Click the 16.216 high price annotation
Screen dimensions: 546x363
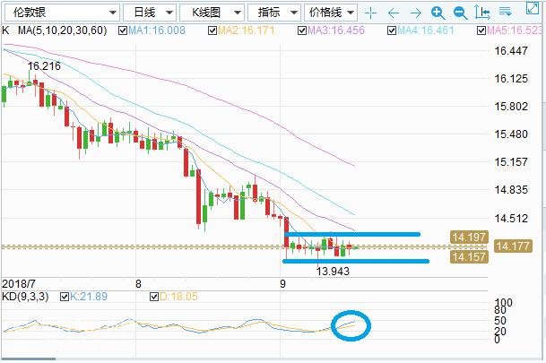(x=44, y=65)
